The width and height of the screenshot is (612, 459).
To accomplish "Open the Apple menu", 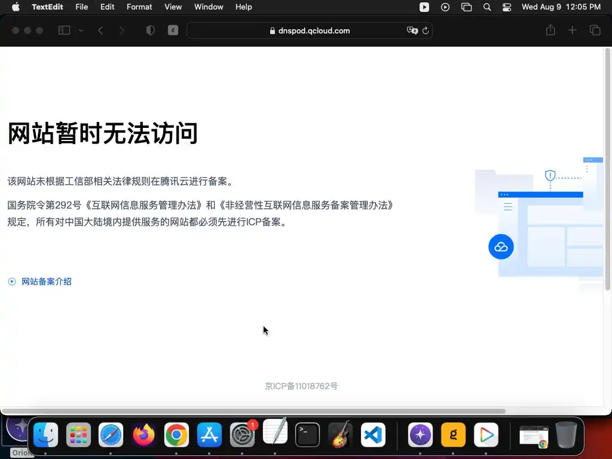I will tap(16, 7).
